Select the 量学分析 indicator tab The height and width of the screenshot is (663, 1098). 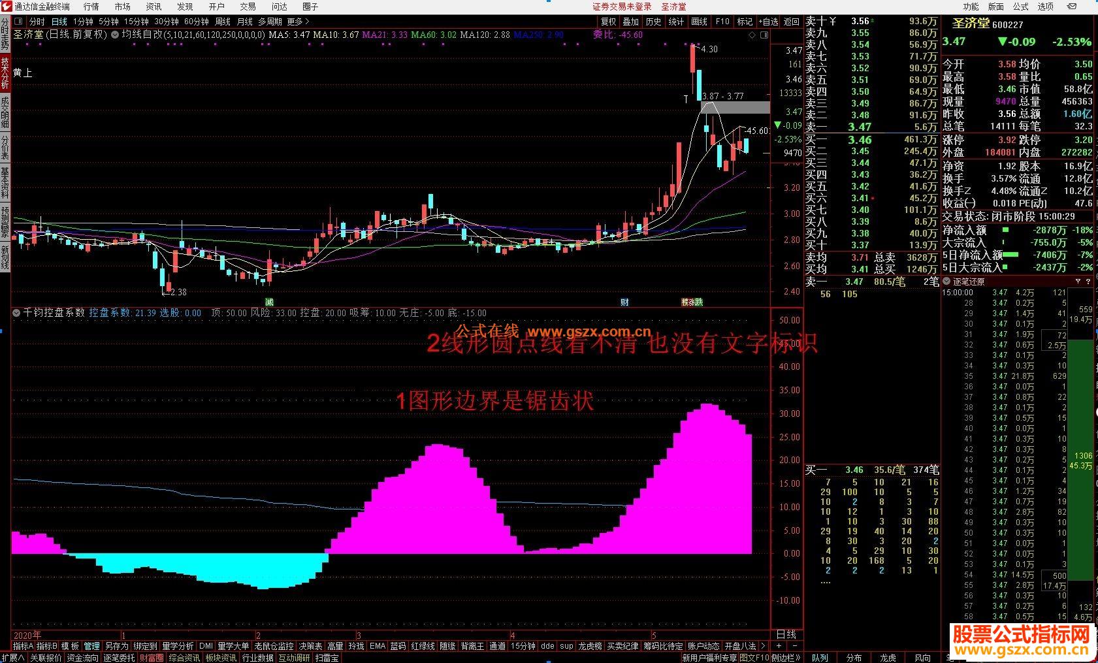tap(178, 646)
